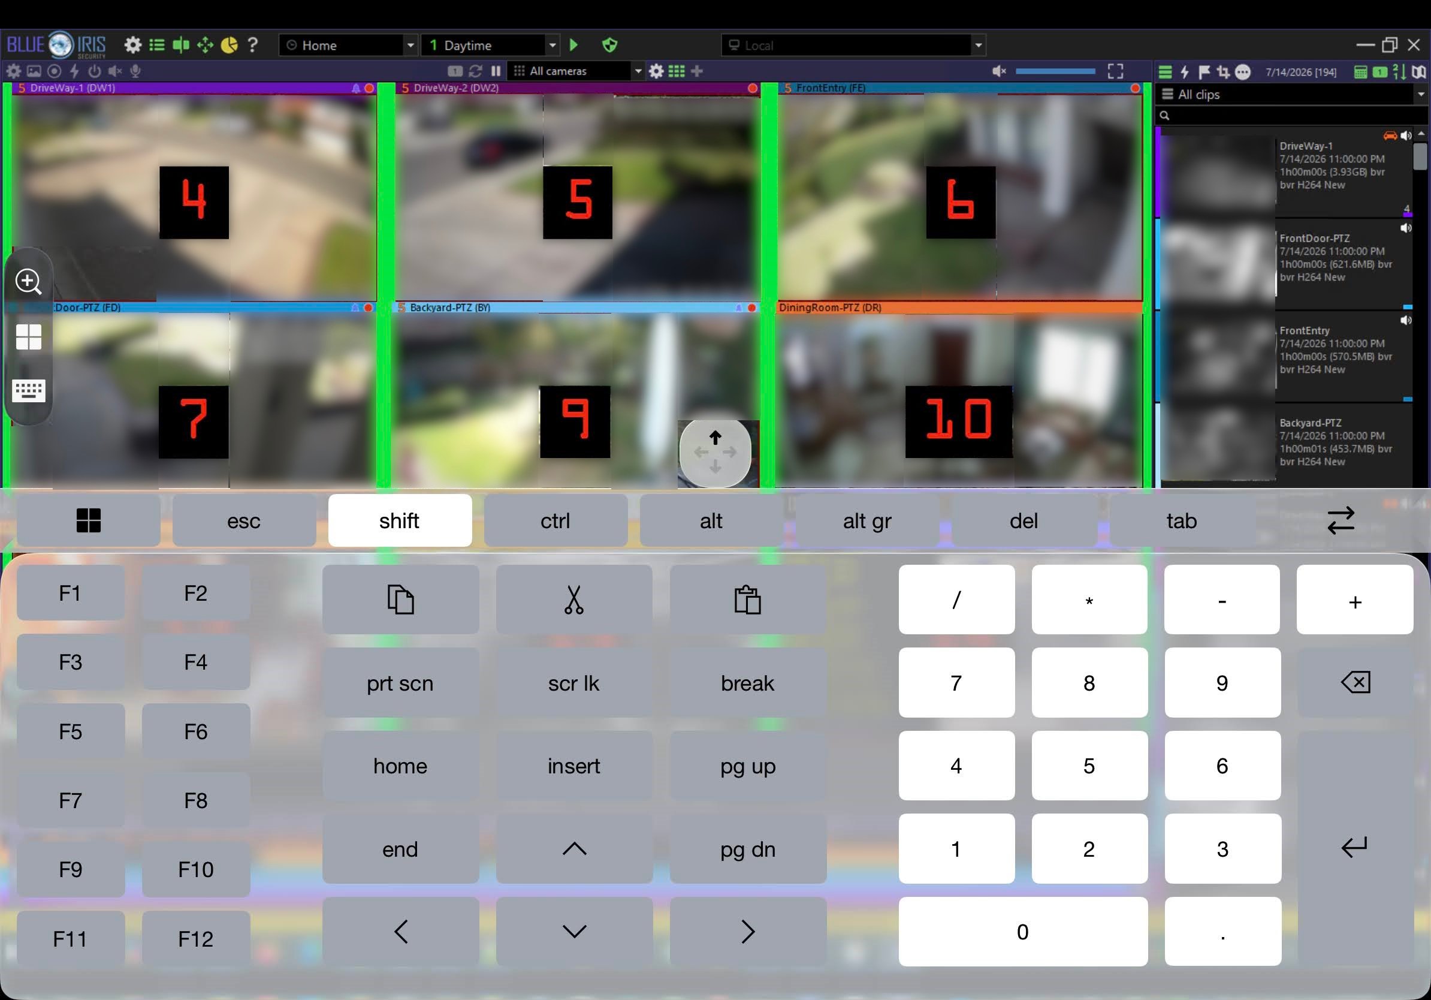Image resolution: width=1431 pixels, height=1000 pixels.
Task: Tap the prt scn key
Action: pos(400,683)
